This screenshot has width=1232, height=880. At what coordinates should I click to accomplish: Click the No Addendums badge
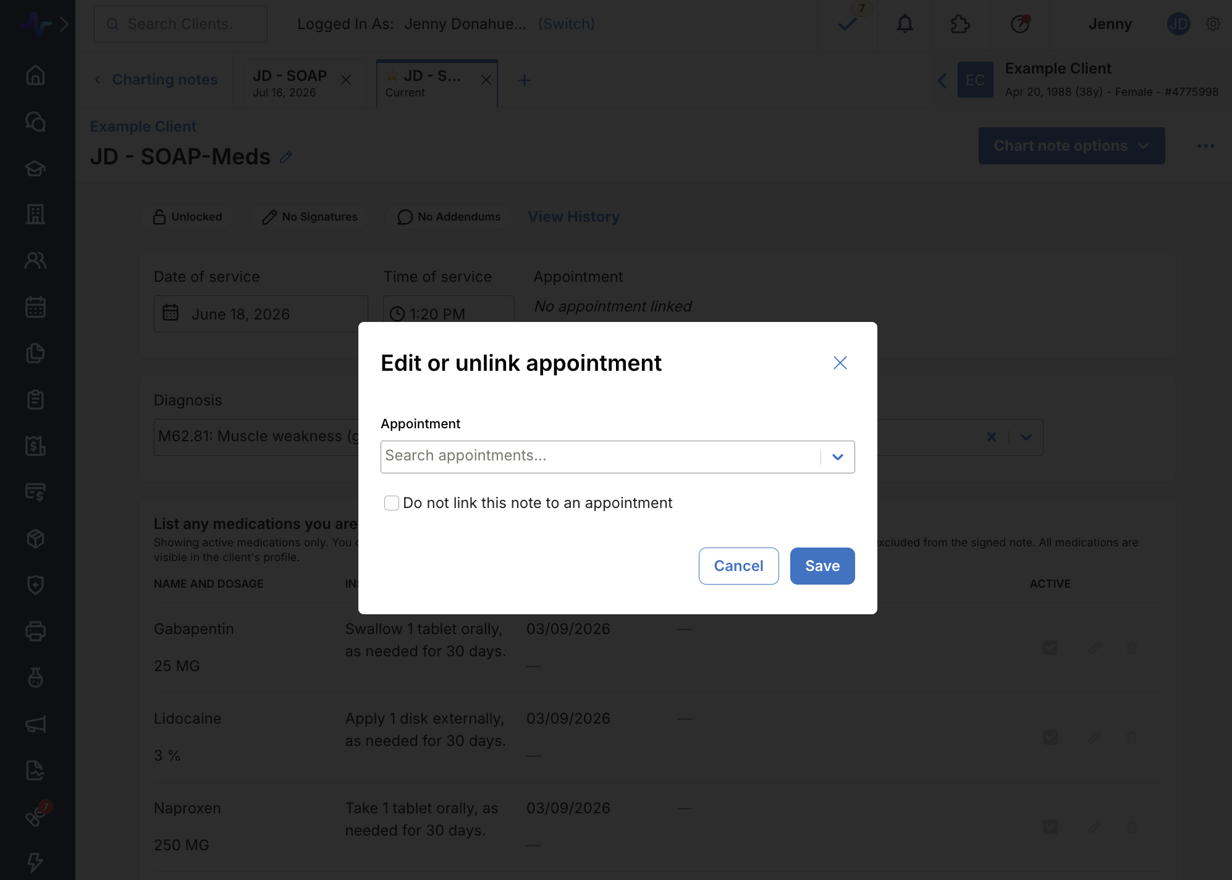pos(449,217)
